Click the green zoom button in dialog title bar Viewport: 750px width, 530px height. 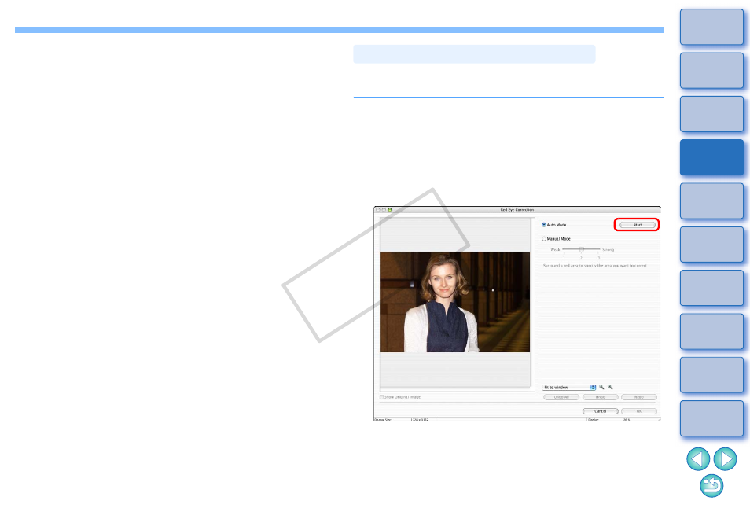(x=390, y=210)
